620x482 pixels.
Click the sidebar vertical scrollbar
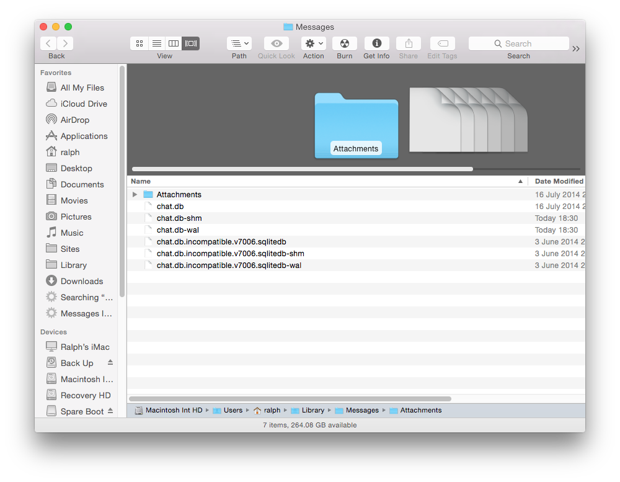click(122, 181)
